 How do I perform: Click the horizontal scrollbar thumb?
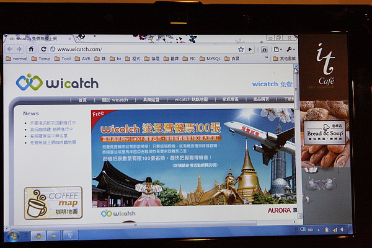[133, 224]
